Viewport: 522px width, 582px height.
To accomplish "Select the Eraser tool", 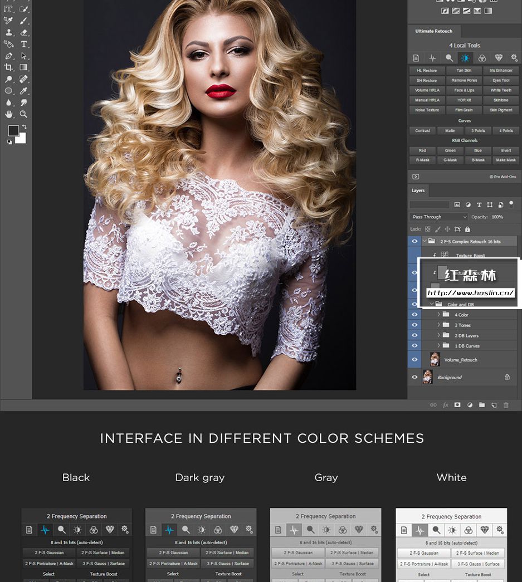I will tap(24, 32).
